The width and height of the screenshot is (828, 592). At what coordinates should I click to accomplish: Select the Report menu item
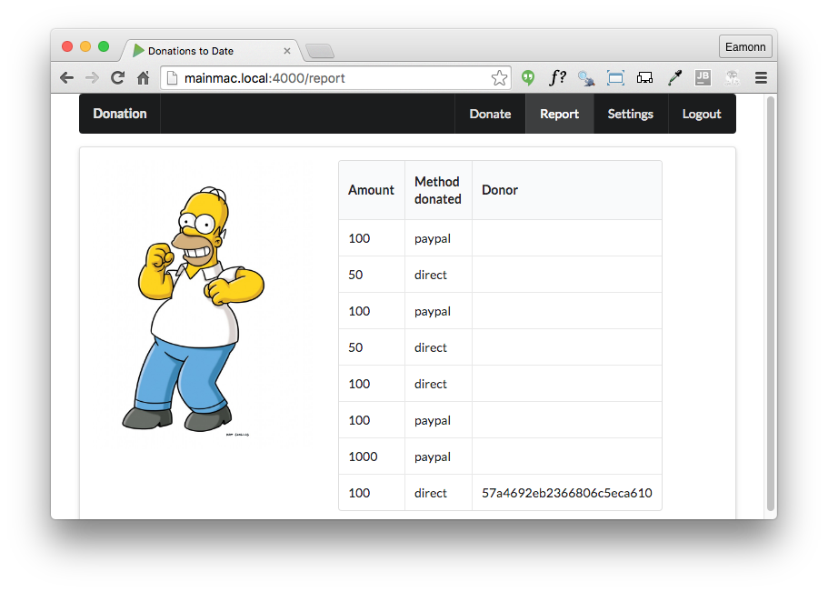(x=559, y=114)
